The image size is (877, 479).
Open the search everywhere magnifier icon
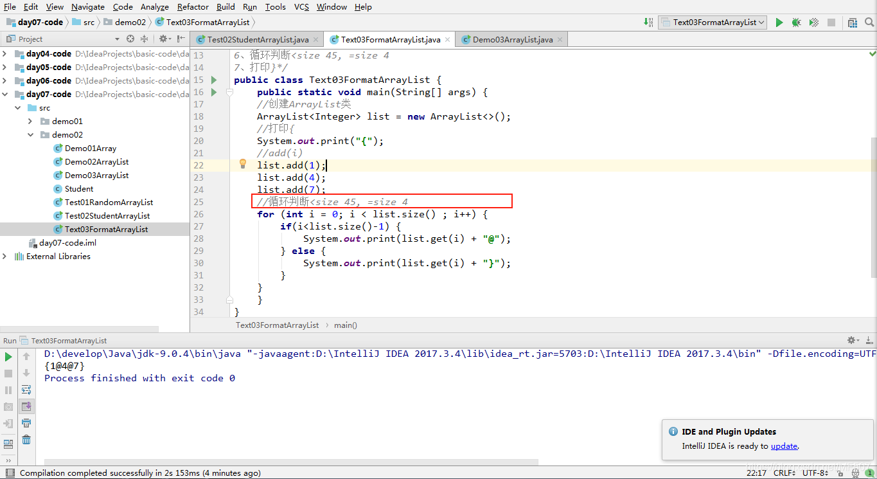point(869,23)
